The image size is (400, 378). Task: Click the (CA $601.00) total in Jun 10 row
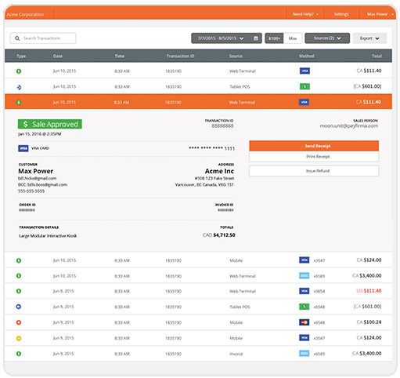(x=367, y=86)
